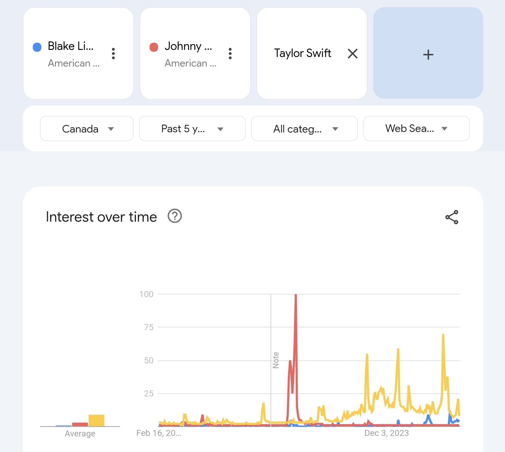Edit the Taylor Swift search term field
Viewport: 505px width, 452px height.
[302, 53]
